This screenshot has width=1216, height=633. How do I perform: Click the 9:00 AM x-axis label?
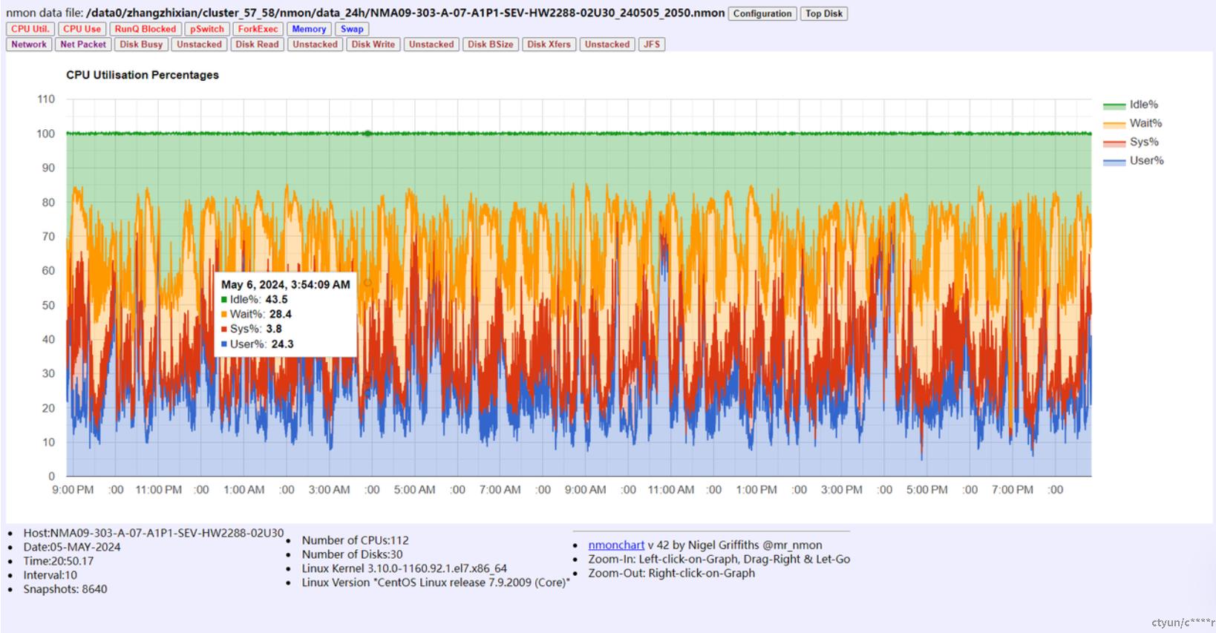tap(585, 490)
